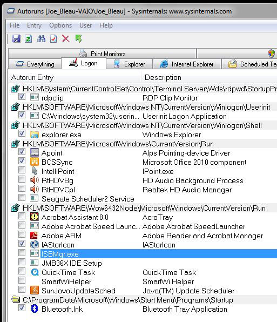277x322 pixels.
Task: Click the RtHDVCpl speaker icon
Action: click(x=35, y=189)
